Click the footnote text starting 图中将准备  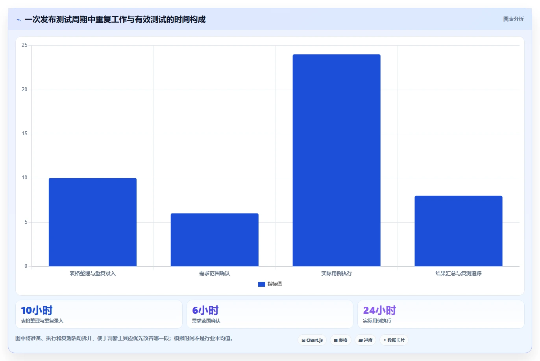tap(124, 338)
